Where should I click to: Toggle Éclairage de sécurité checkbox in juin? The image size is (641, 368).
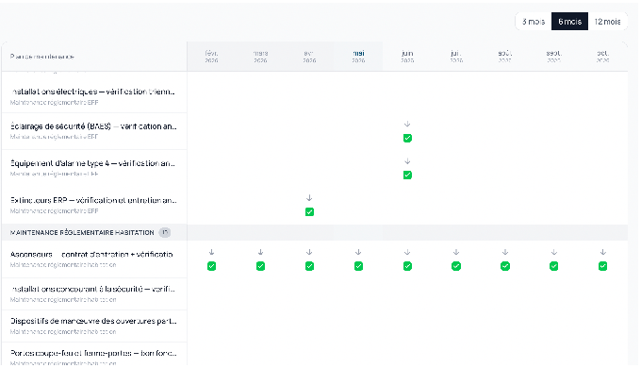pos(407,138)
